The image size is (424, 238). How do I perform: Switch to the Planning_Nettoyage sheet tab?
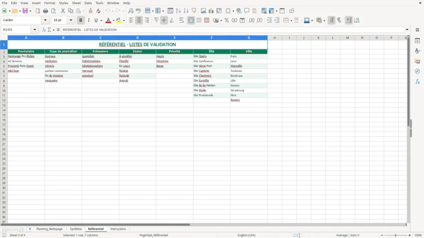49,229
